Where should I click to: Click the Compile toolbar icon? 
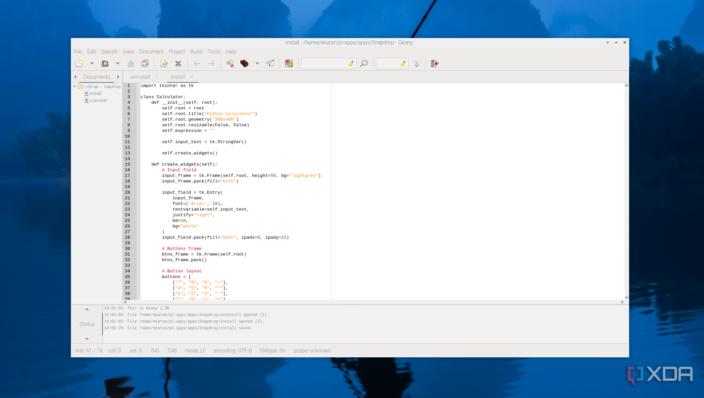click(230, 63)
